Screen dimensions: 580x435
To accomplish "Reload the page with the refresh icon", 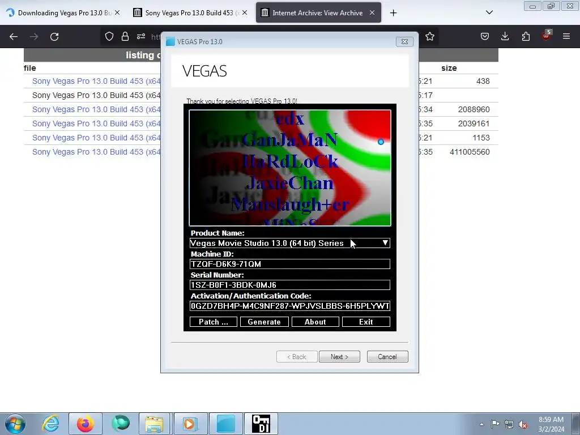I will coord(54,37).
